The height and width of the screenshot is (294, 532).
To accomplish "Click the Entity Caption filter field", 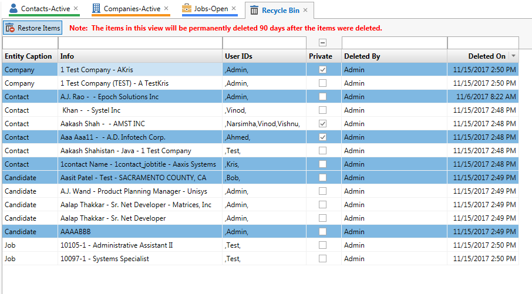I will [x=30, y=43].
